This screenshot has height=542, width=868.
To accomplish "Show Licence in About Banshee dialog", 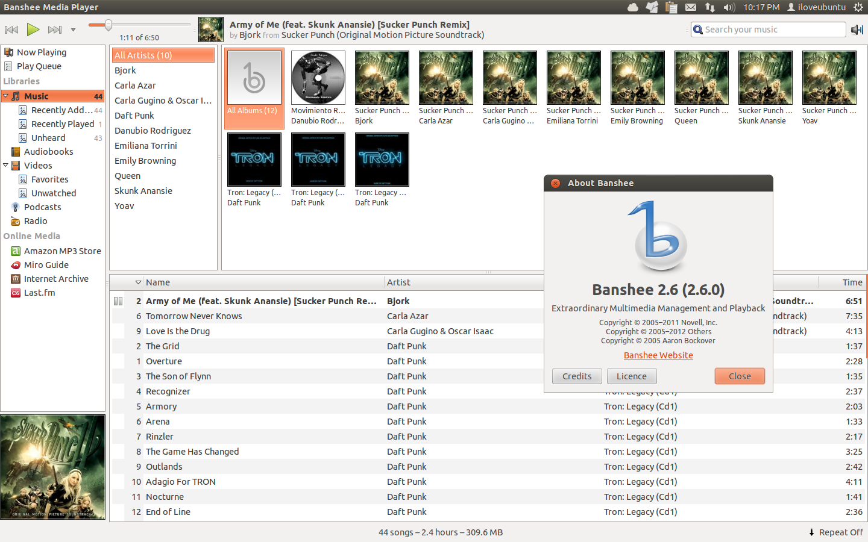I will point(632,376).
